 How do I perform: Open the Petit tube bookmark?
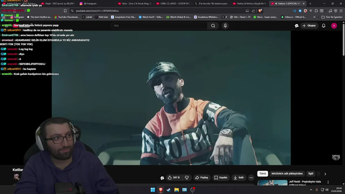(x=101, y=17)
